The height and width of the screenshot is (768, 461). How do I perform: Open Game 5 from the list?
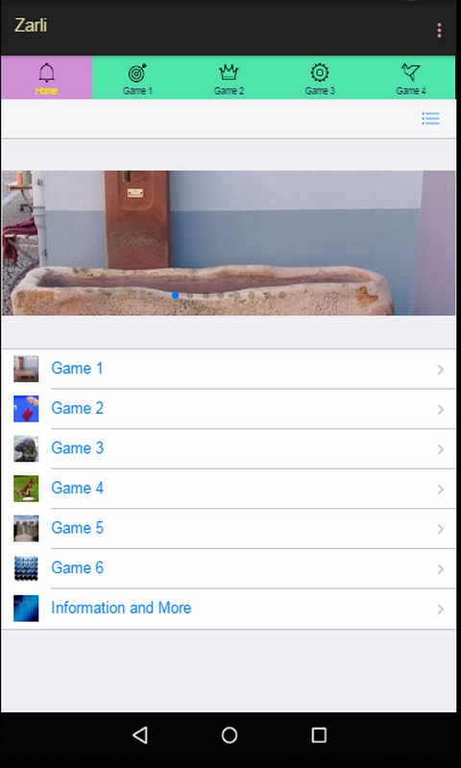tap(229, 529)
